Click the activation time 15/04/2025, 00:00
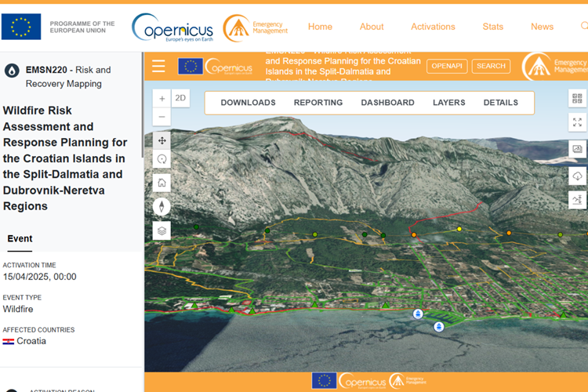 point(39,277)
